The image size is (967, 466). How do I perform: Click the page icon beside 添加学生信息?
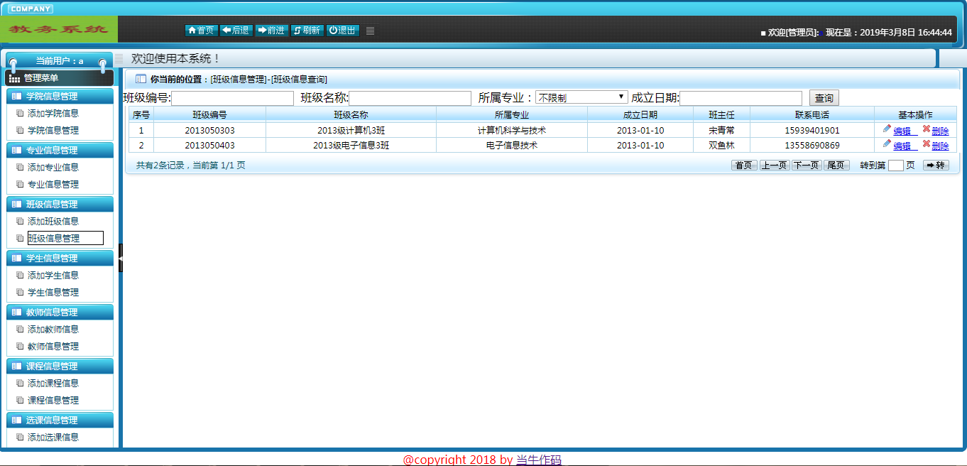pyautogui.click(x=20, y=275)
